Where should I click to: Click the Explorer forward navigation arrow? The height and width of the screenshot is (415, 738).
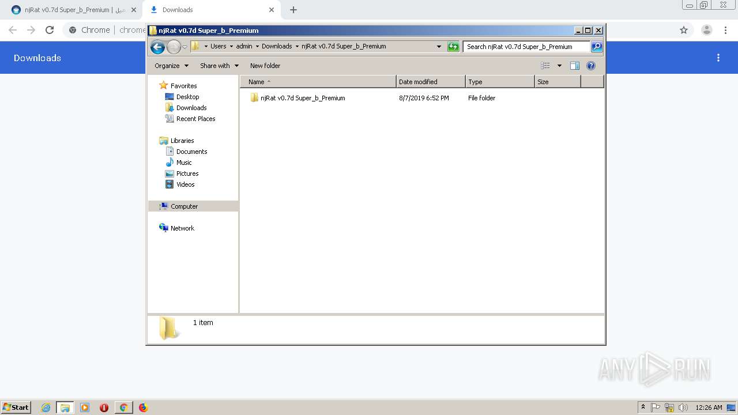pyautogui.click(x=174, y=47)
